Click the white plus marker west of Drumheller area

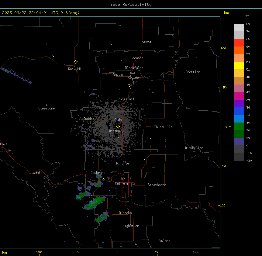186,114
